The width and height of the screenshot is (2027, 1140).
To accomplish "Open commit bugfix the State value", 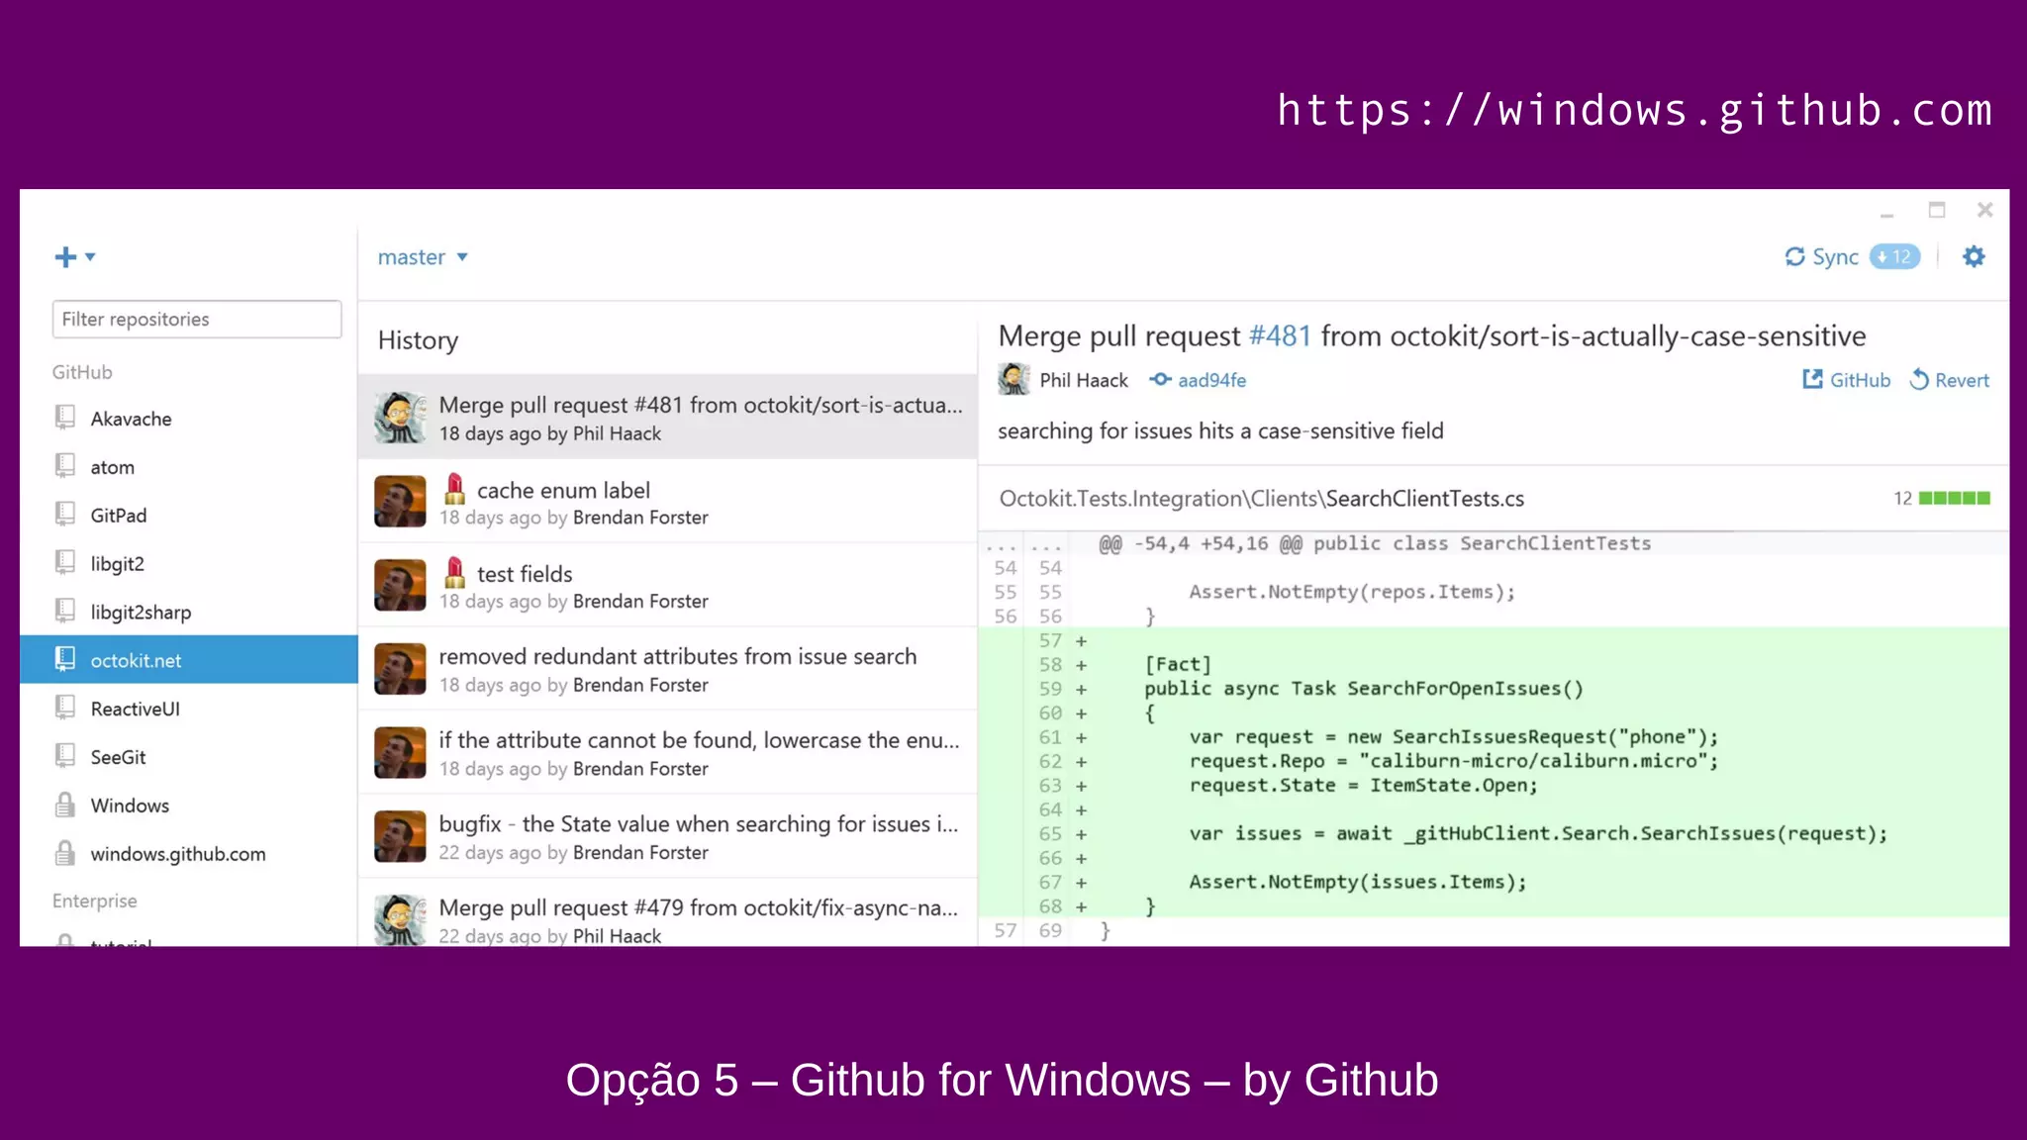I will pyautogui.click(x=668, y=836).
